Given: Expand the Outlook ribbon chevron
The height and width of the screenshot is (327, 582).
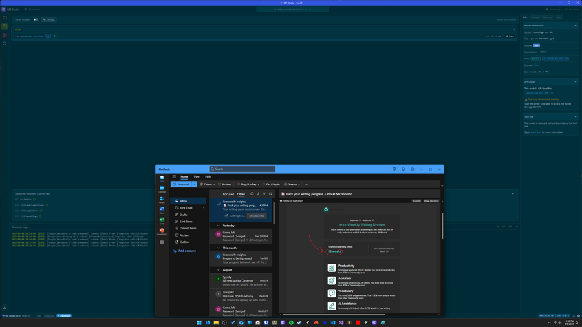Looking at the screenshot, I should tap(442, 186).
